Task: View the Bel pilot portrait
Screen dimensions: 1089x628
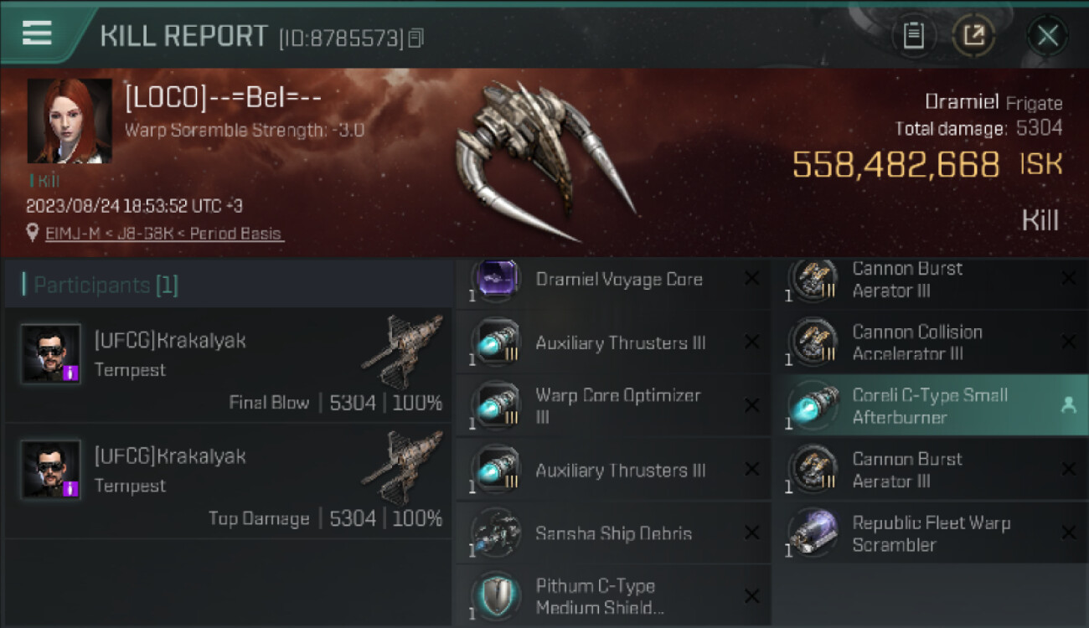Action: coord(70,121)
